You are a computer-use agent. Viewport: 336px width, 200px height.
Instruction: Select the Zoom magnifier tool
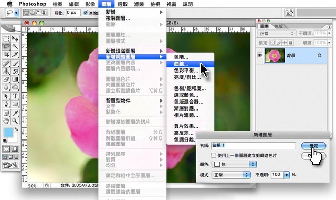(15, 121)
